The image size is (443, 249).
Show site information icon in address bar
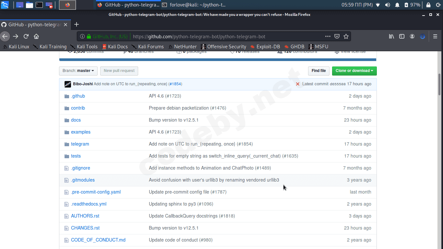[82, 36]
